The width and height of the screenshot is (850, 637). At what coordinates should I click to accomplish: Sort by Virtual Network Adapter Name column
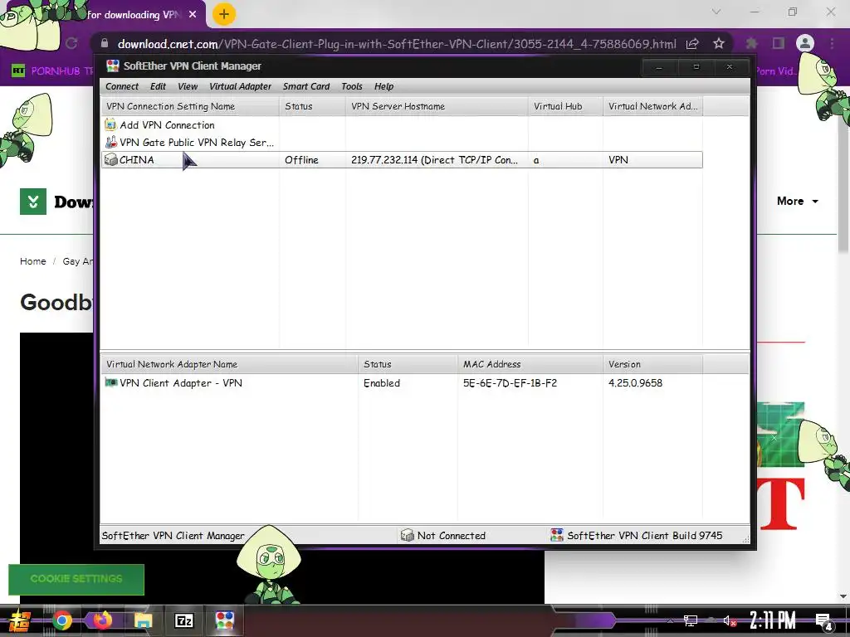point(229,364)
